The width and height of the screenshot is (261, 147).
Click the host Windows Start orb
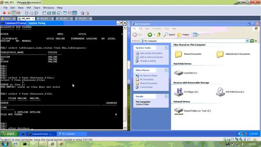(4, 144)
